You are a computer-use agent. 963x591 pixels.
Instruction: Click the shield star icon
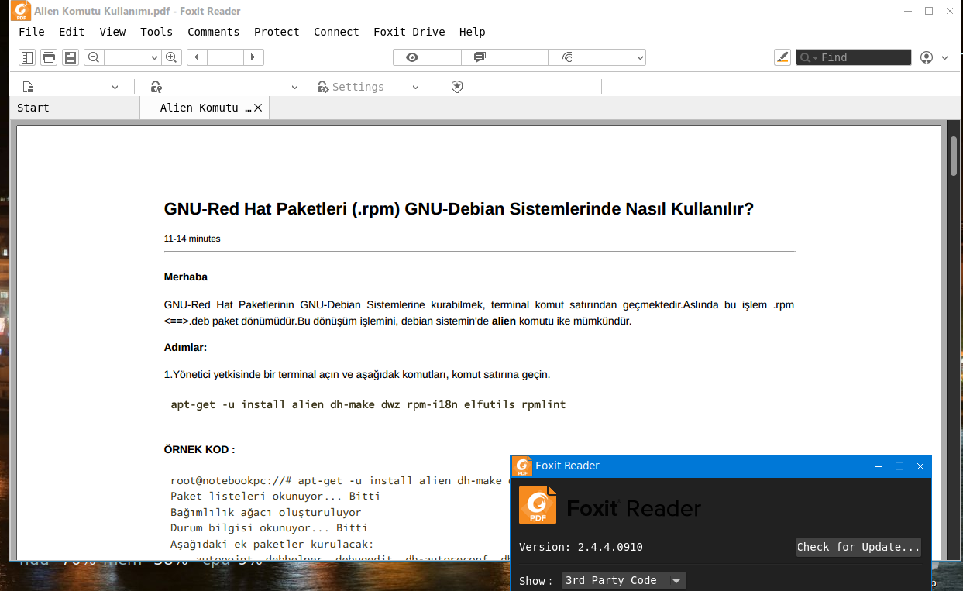coord(457,87)
